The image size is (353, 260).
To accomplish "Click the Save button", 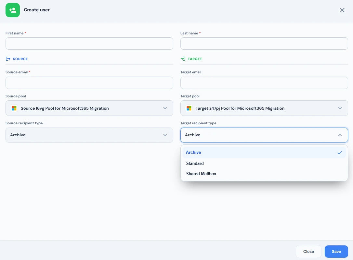I will (x=336, y=252).
